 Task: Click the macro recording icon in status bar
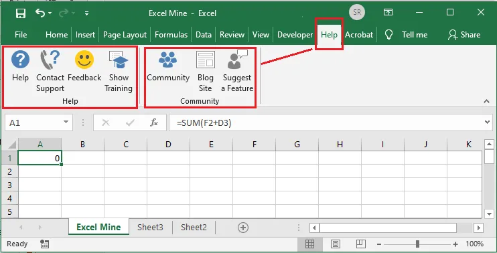coord(45,244)
